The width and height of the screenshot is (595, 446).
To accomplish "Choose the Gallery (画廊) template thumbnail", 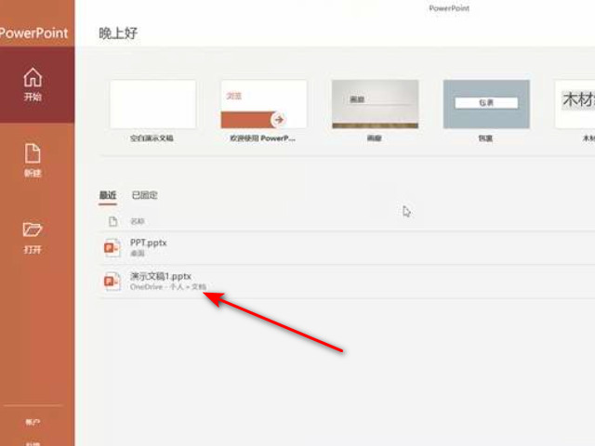I will point(375,104).
